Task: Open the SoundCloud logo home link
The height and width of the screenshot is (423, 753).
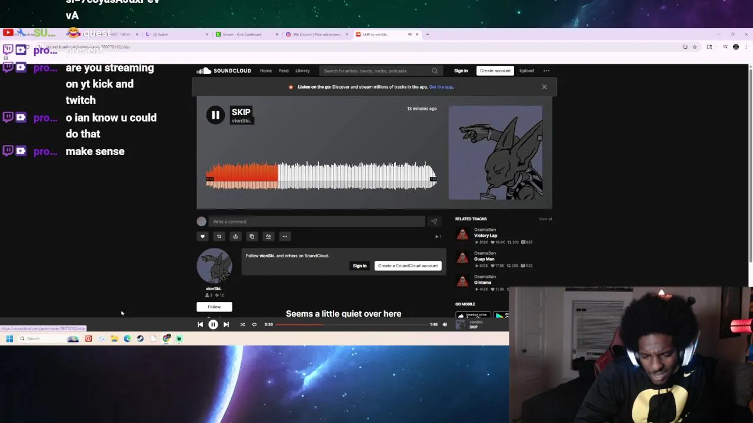Action: 224,70
